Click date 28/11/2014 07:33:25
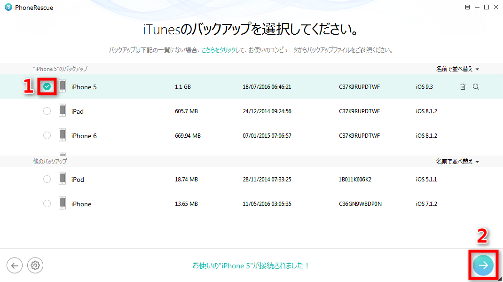The height and width of the screenshot is (282, 503). coord(267,180)
